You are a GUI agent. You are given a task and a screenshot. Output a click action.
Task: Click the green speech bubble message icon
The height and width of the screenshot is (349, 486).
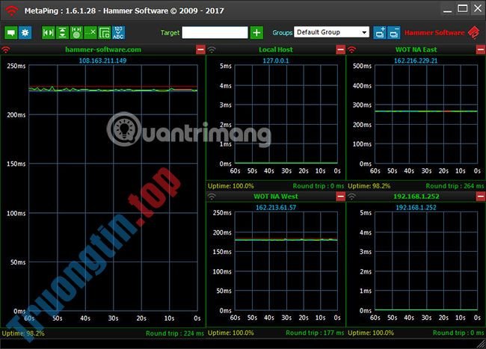11,33
